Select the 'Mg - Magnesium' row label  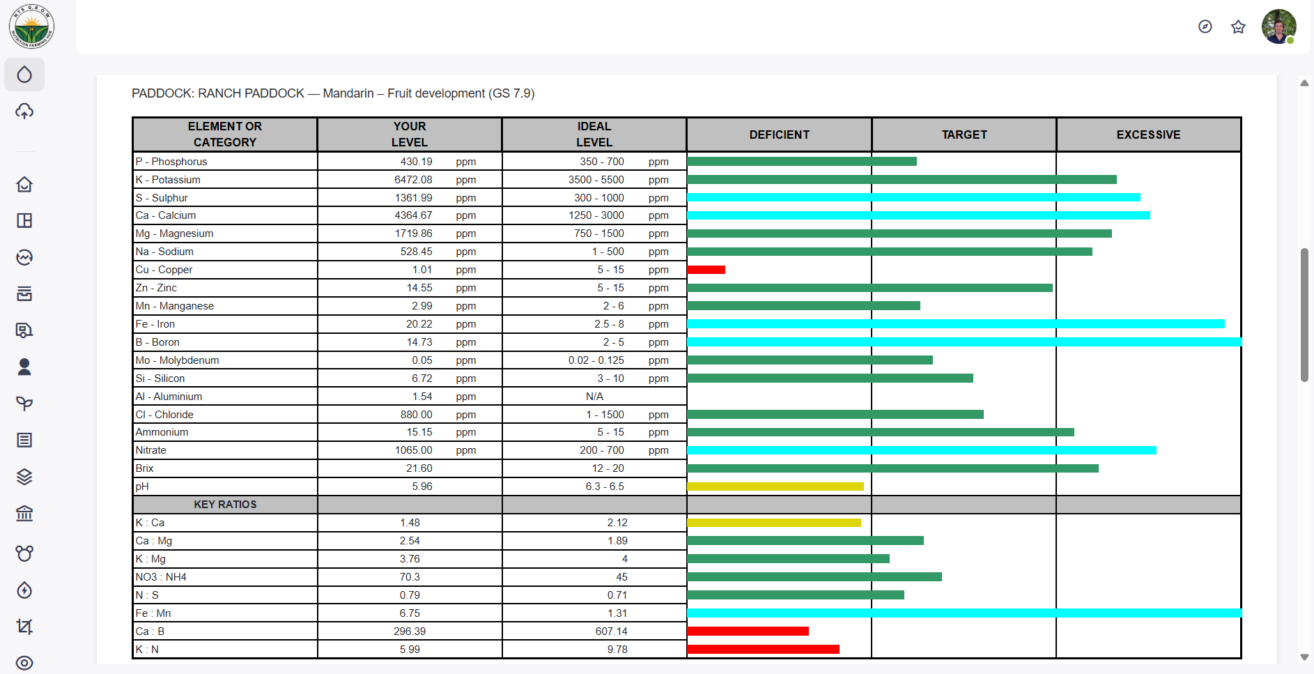pos(174,233)
